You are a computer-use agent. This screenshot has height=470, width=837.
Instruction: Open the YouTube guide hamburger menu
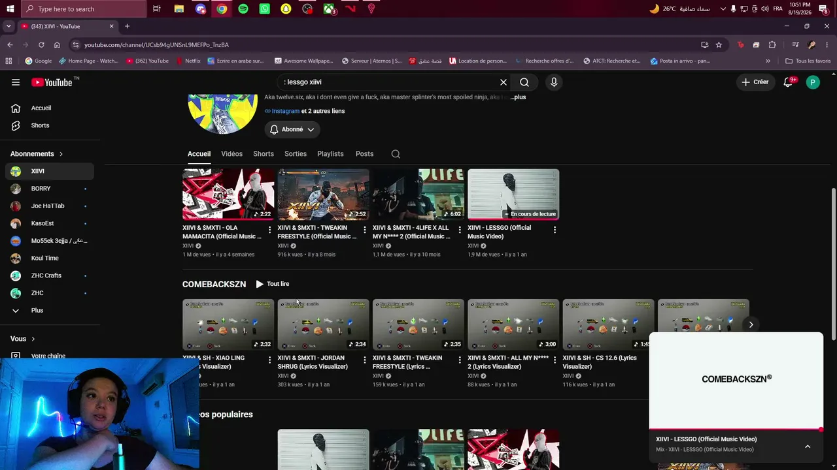(16, 82)
